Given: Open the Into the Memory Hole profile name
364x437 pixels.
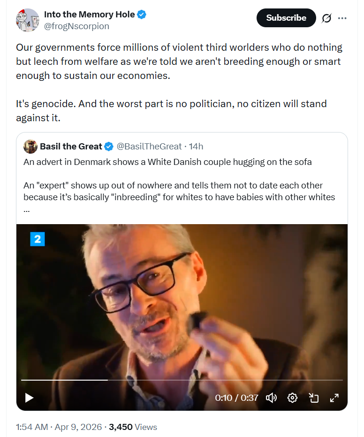Looking at the screenshot, I should pos(89,14).
